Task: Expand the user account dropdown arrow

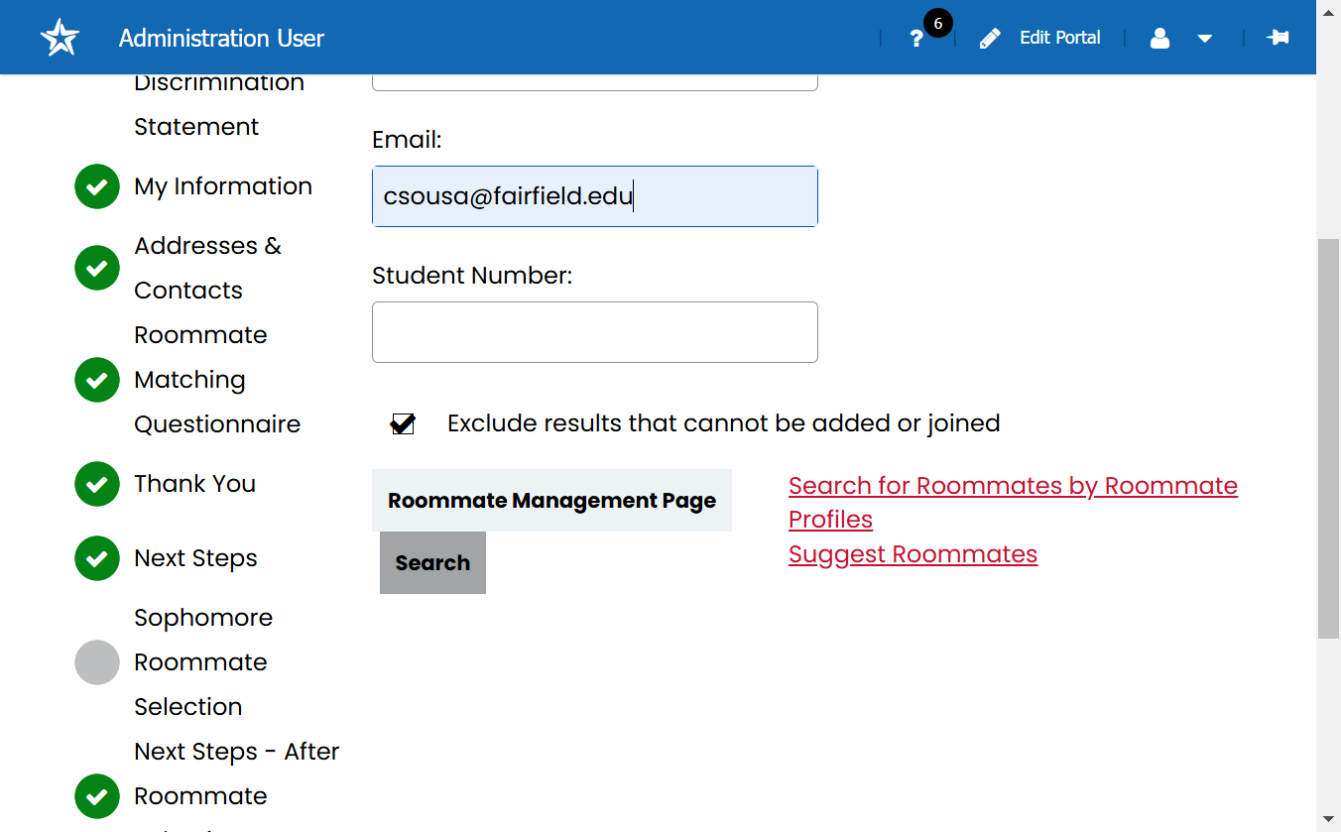Action: point(1205,39)
